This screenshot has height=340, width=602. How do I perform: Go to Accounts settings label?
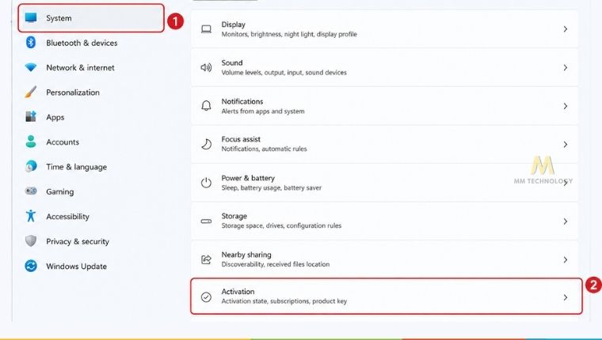point(63,142)
